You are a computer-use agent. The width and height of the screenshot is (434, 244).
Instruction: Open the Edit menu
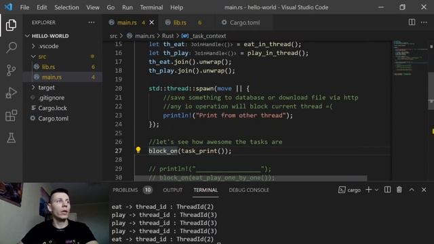42,7
